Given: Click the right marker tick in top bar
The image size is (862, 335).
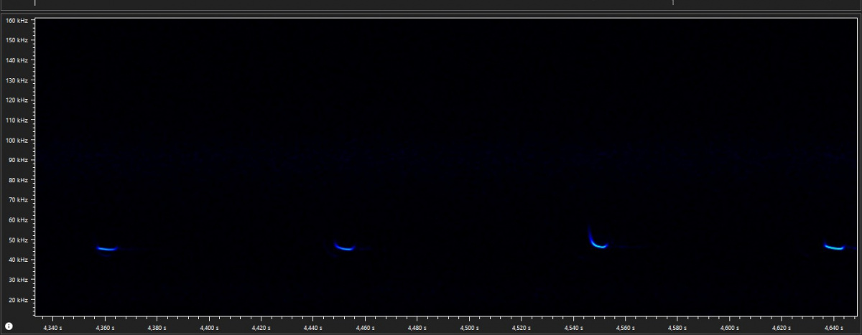Looking at the screenshot, I should point(673,3).
